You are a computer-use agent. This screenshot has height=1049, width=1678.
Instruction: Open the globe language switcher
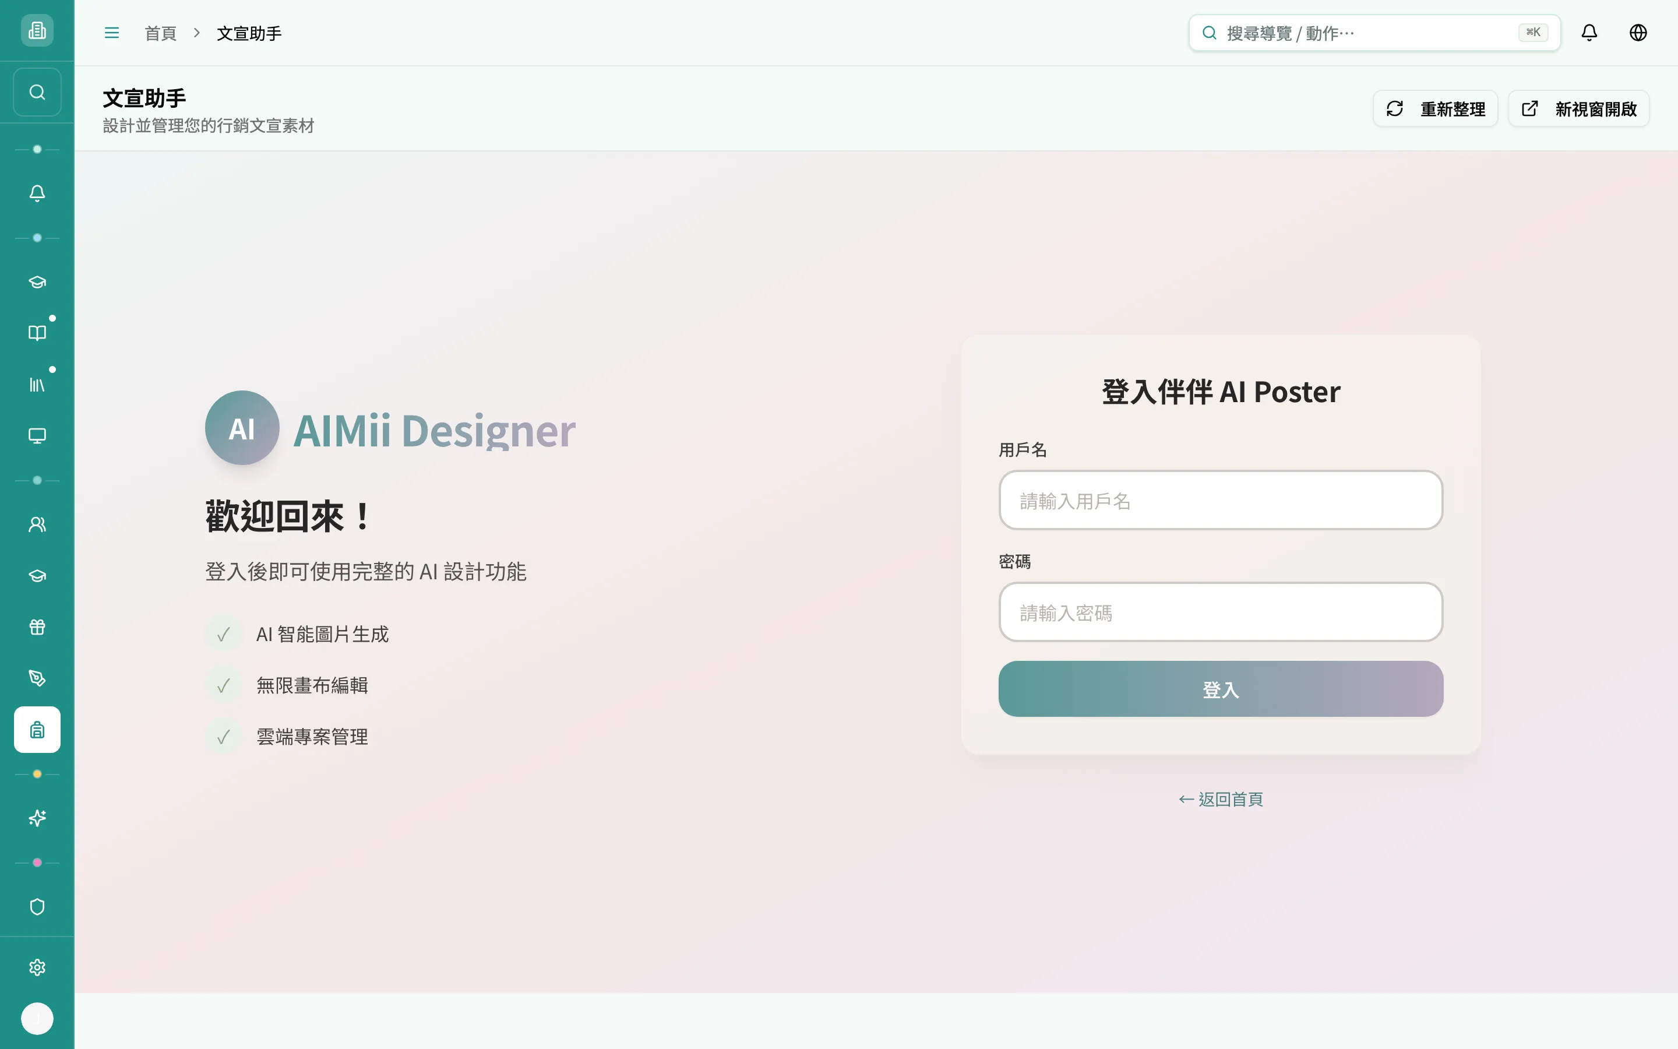coord(1638,33)
